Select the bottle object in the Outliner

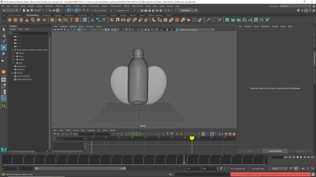(21, 60)
